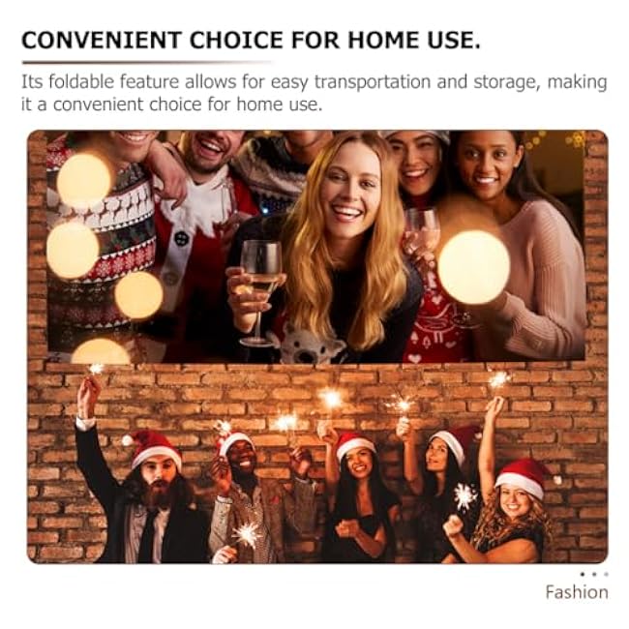Click the white snowflake sparkler near bottom right
629x629 pixels.
tap(465, 497)
